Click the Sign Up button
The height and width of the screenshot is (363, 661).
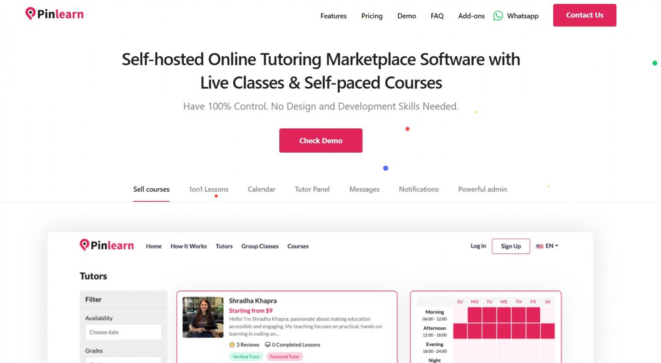point(511,246)
